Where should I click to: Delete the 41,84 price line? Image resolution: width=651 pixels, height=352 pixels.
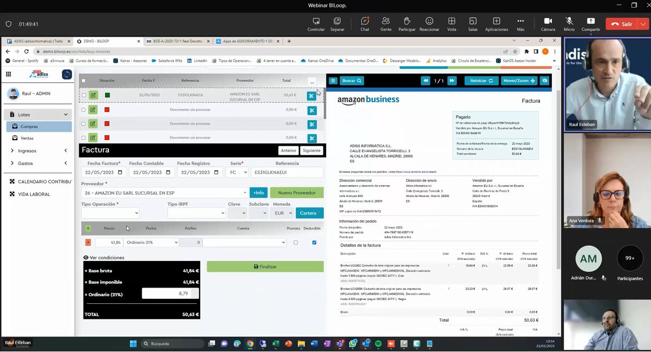coord(88,243)
